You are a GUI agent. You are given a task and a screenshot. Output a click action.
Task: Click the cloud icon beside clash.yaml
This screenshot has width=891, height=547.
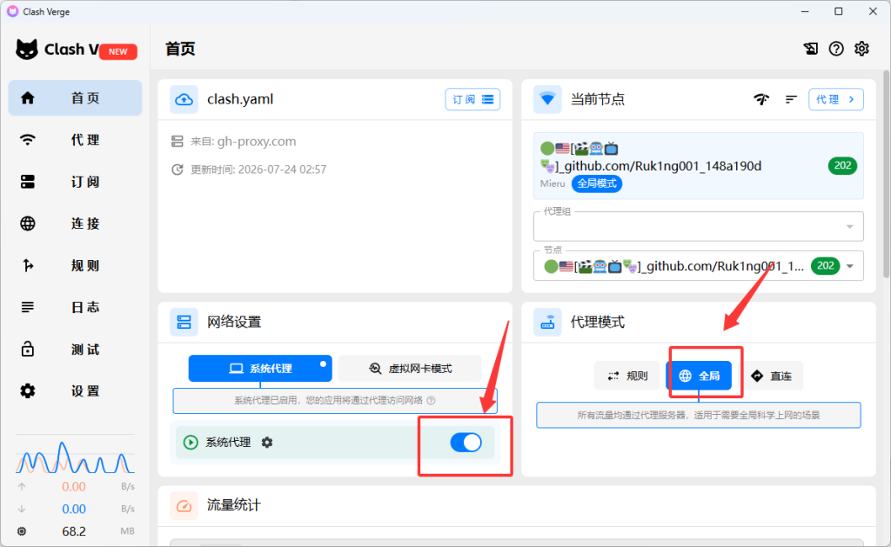tap(184, 99)
